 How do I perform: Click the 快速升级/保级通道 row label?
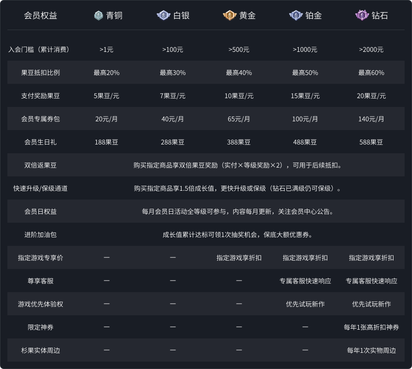pos(40,188)
